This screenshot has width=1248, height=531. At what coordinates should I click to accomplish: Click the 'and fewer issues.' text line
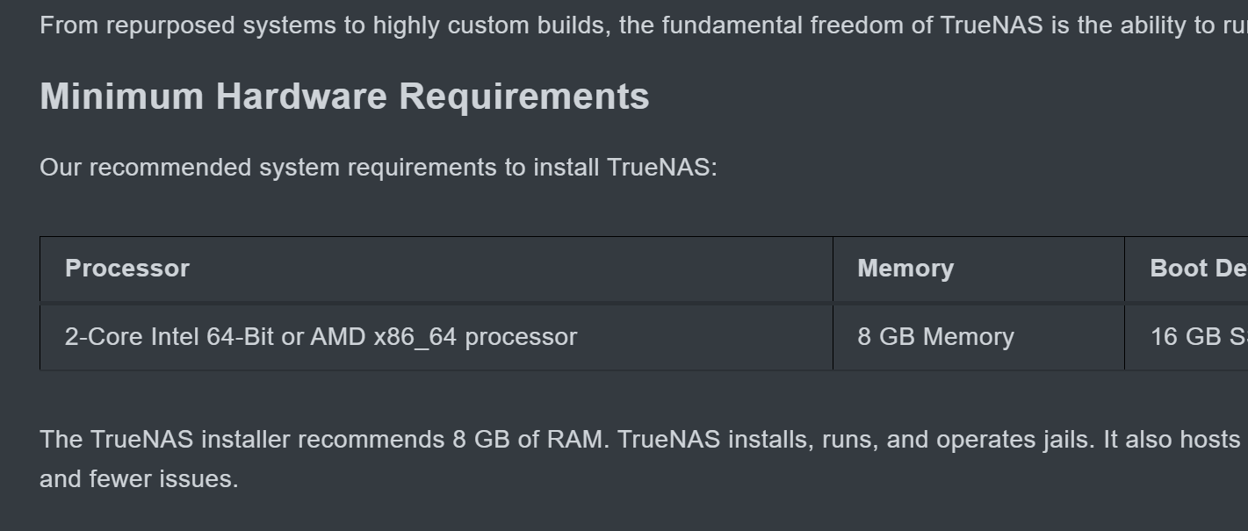139,479
